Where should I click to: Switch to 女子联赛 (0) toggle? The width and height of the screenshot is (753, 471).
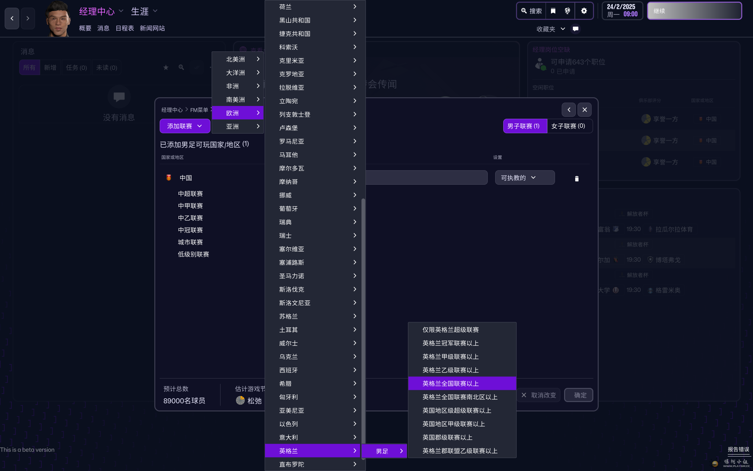coord(568,126)
